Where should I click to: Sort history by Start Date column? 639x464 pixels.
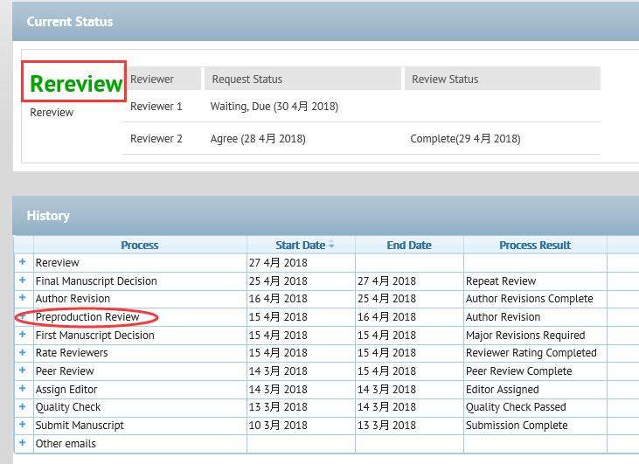coord(301,246)
